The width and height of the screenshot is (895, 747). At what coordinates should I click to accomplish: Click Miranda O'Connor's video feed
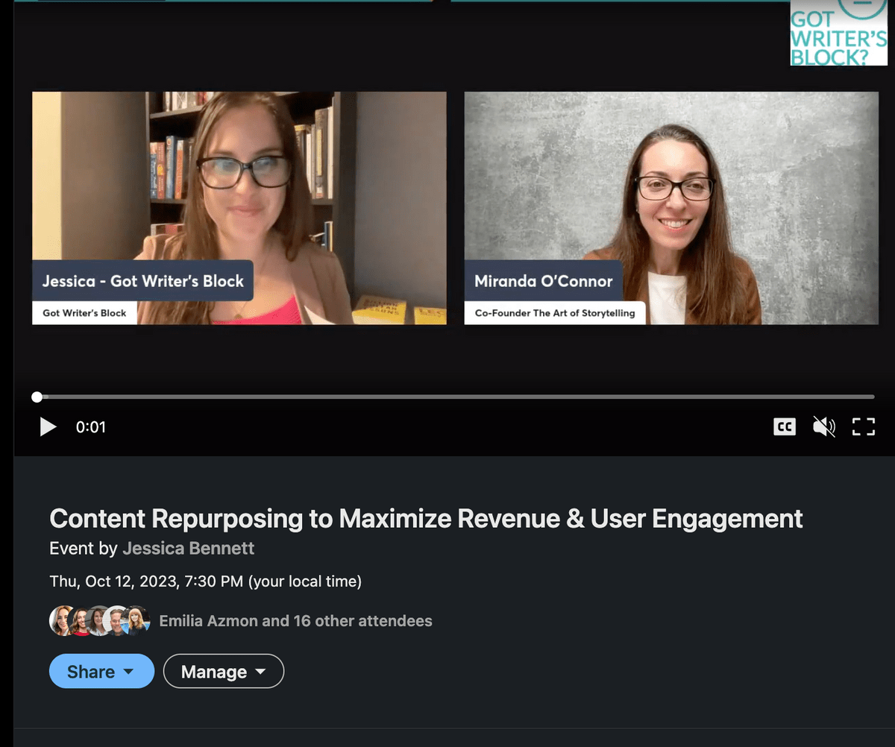click(671, 208)
